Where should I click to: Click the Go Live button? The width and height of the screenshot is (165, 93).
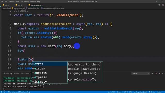coord(152,92)
